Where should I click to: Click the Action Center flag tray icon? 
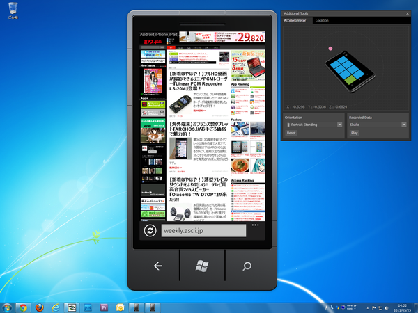coord(374,308)
